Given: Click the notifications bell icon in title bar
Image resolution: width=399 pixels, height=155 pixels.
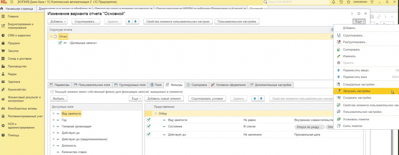Looking at the screenshot, I should click(334, 2).
